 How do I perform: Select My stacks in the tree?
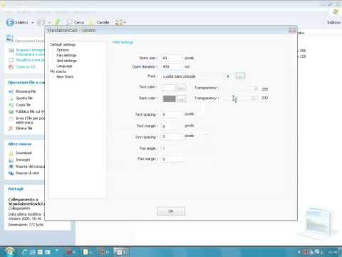58,71
